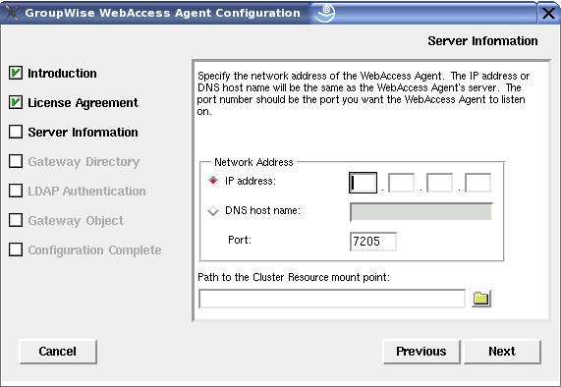561x387 pixels.
Task: Click the LDAP Authentication step label
Action: pos(86,192)
